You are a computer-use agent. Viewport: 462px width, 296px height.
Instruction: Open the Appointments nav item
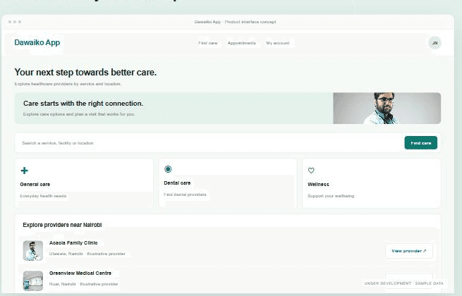[x=242, y=43]
